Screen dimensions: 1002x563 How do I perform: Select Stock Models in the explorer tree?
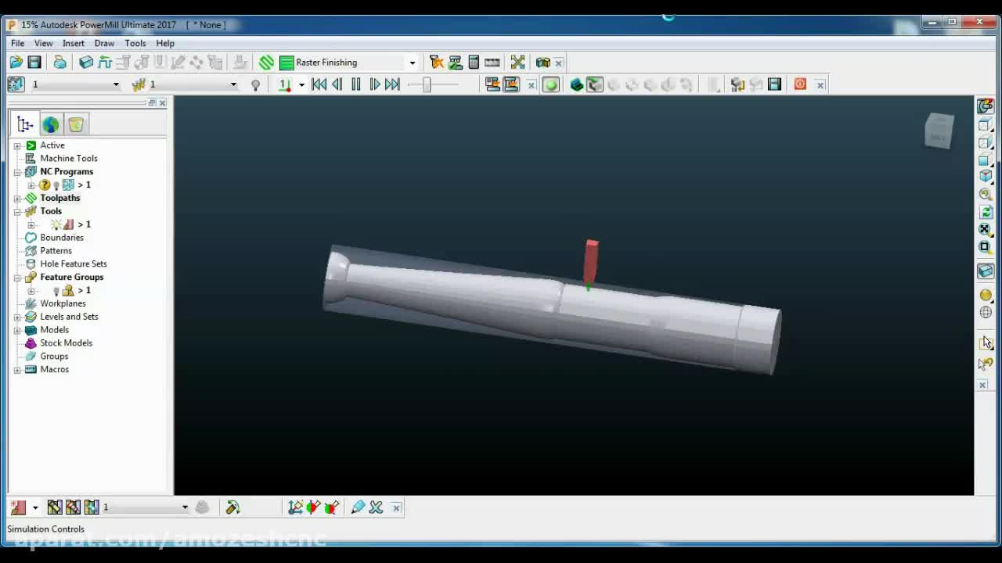click(x=66, y=343)
